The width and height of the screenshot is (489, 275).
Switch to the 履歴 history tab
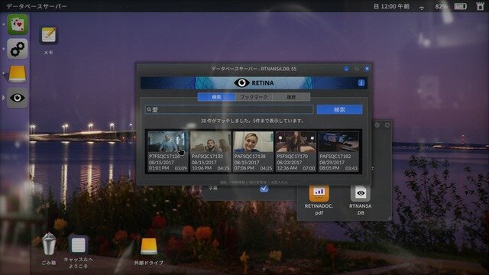(x=291, y=97)
